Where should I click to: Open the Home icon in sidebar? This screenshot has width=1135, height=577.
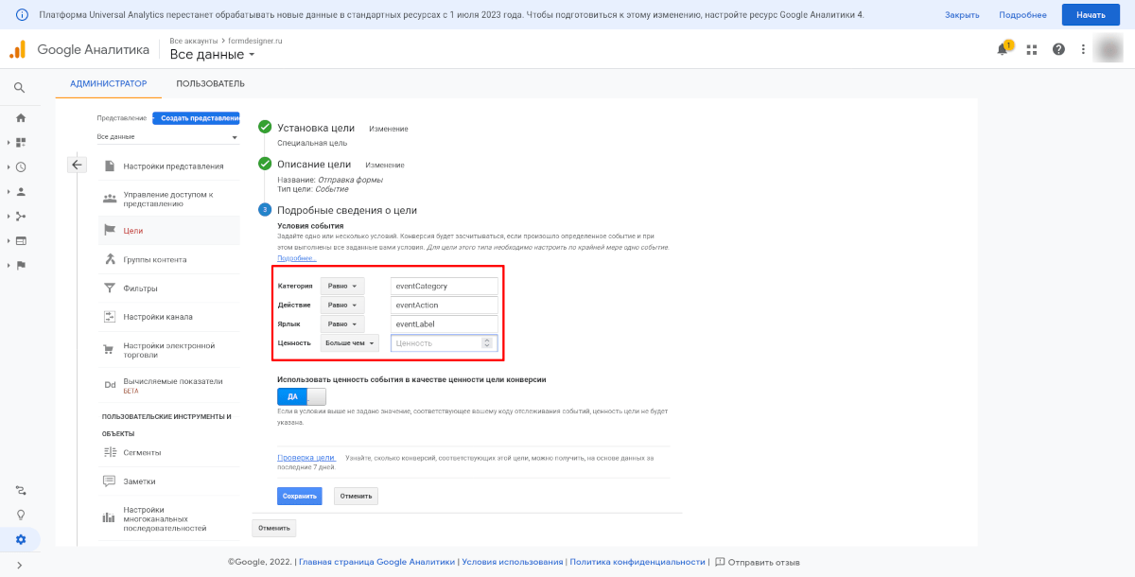20,118
